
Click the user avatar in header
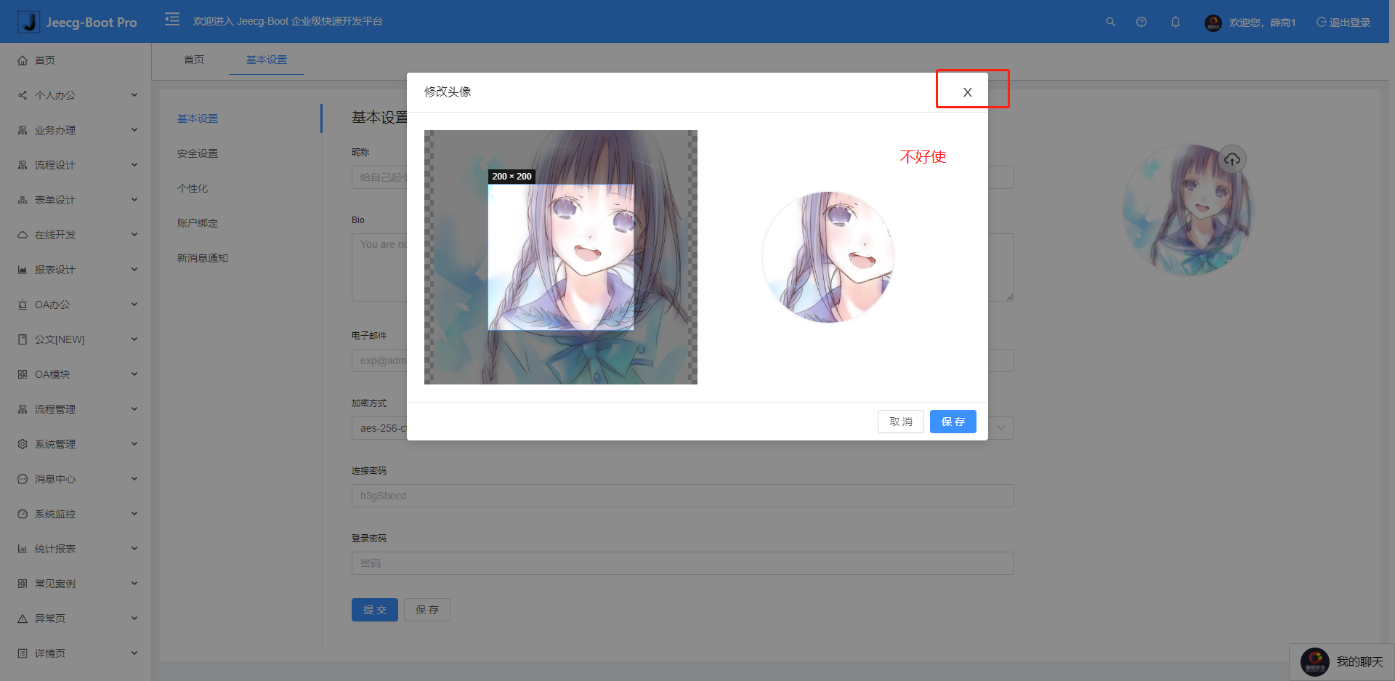click(x=1213, y=23)
